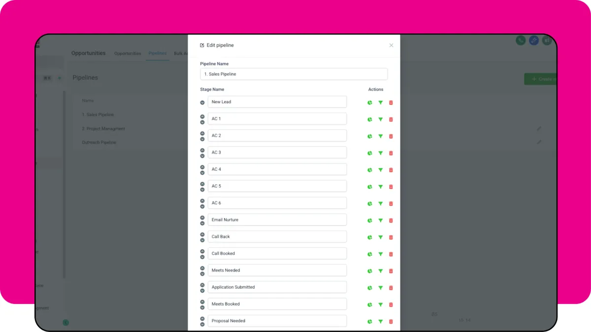This screenshot has height=332, width=591.
Task: Edit the AC 1 stage name field
Action: [277, 119]
